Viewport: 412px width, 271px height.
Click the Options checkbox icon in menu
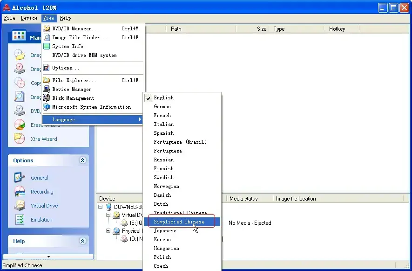47,68
